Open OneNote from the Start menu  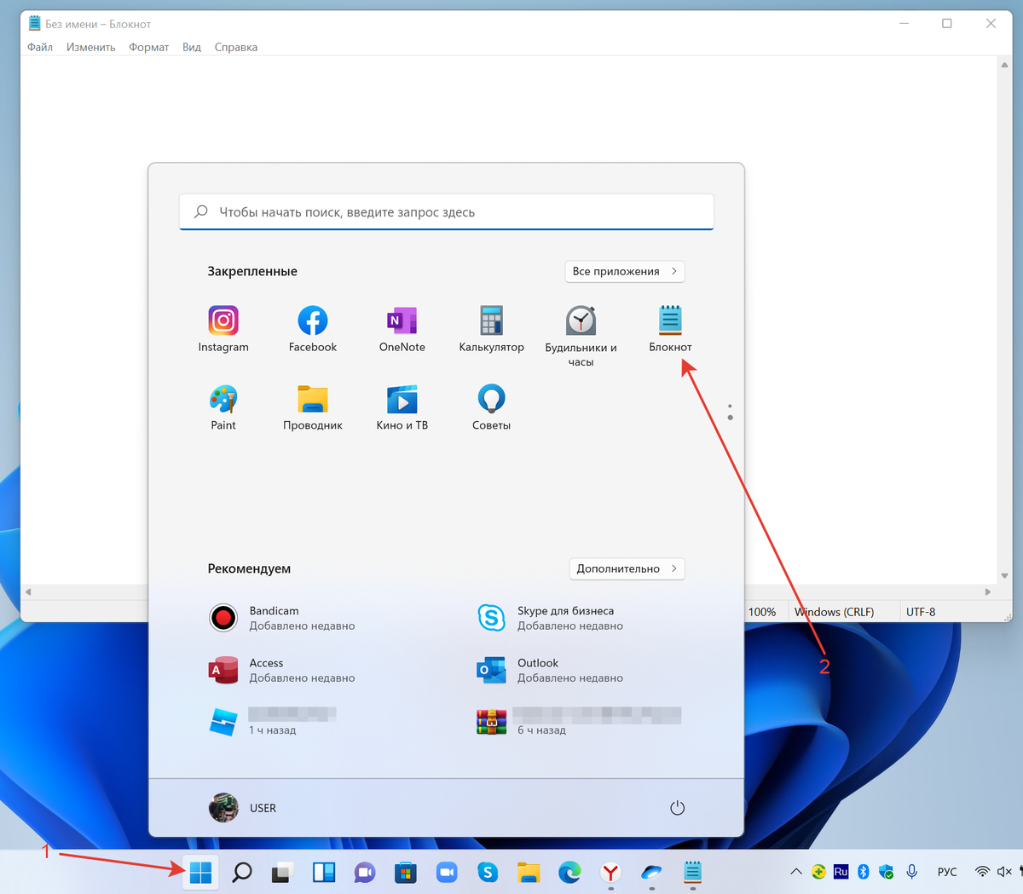point(402,330)
